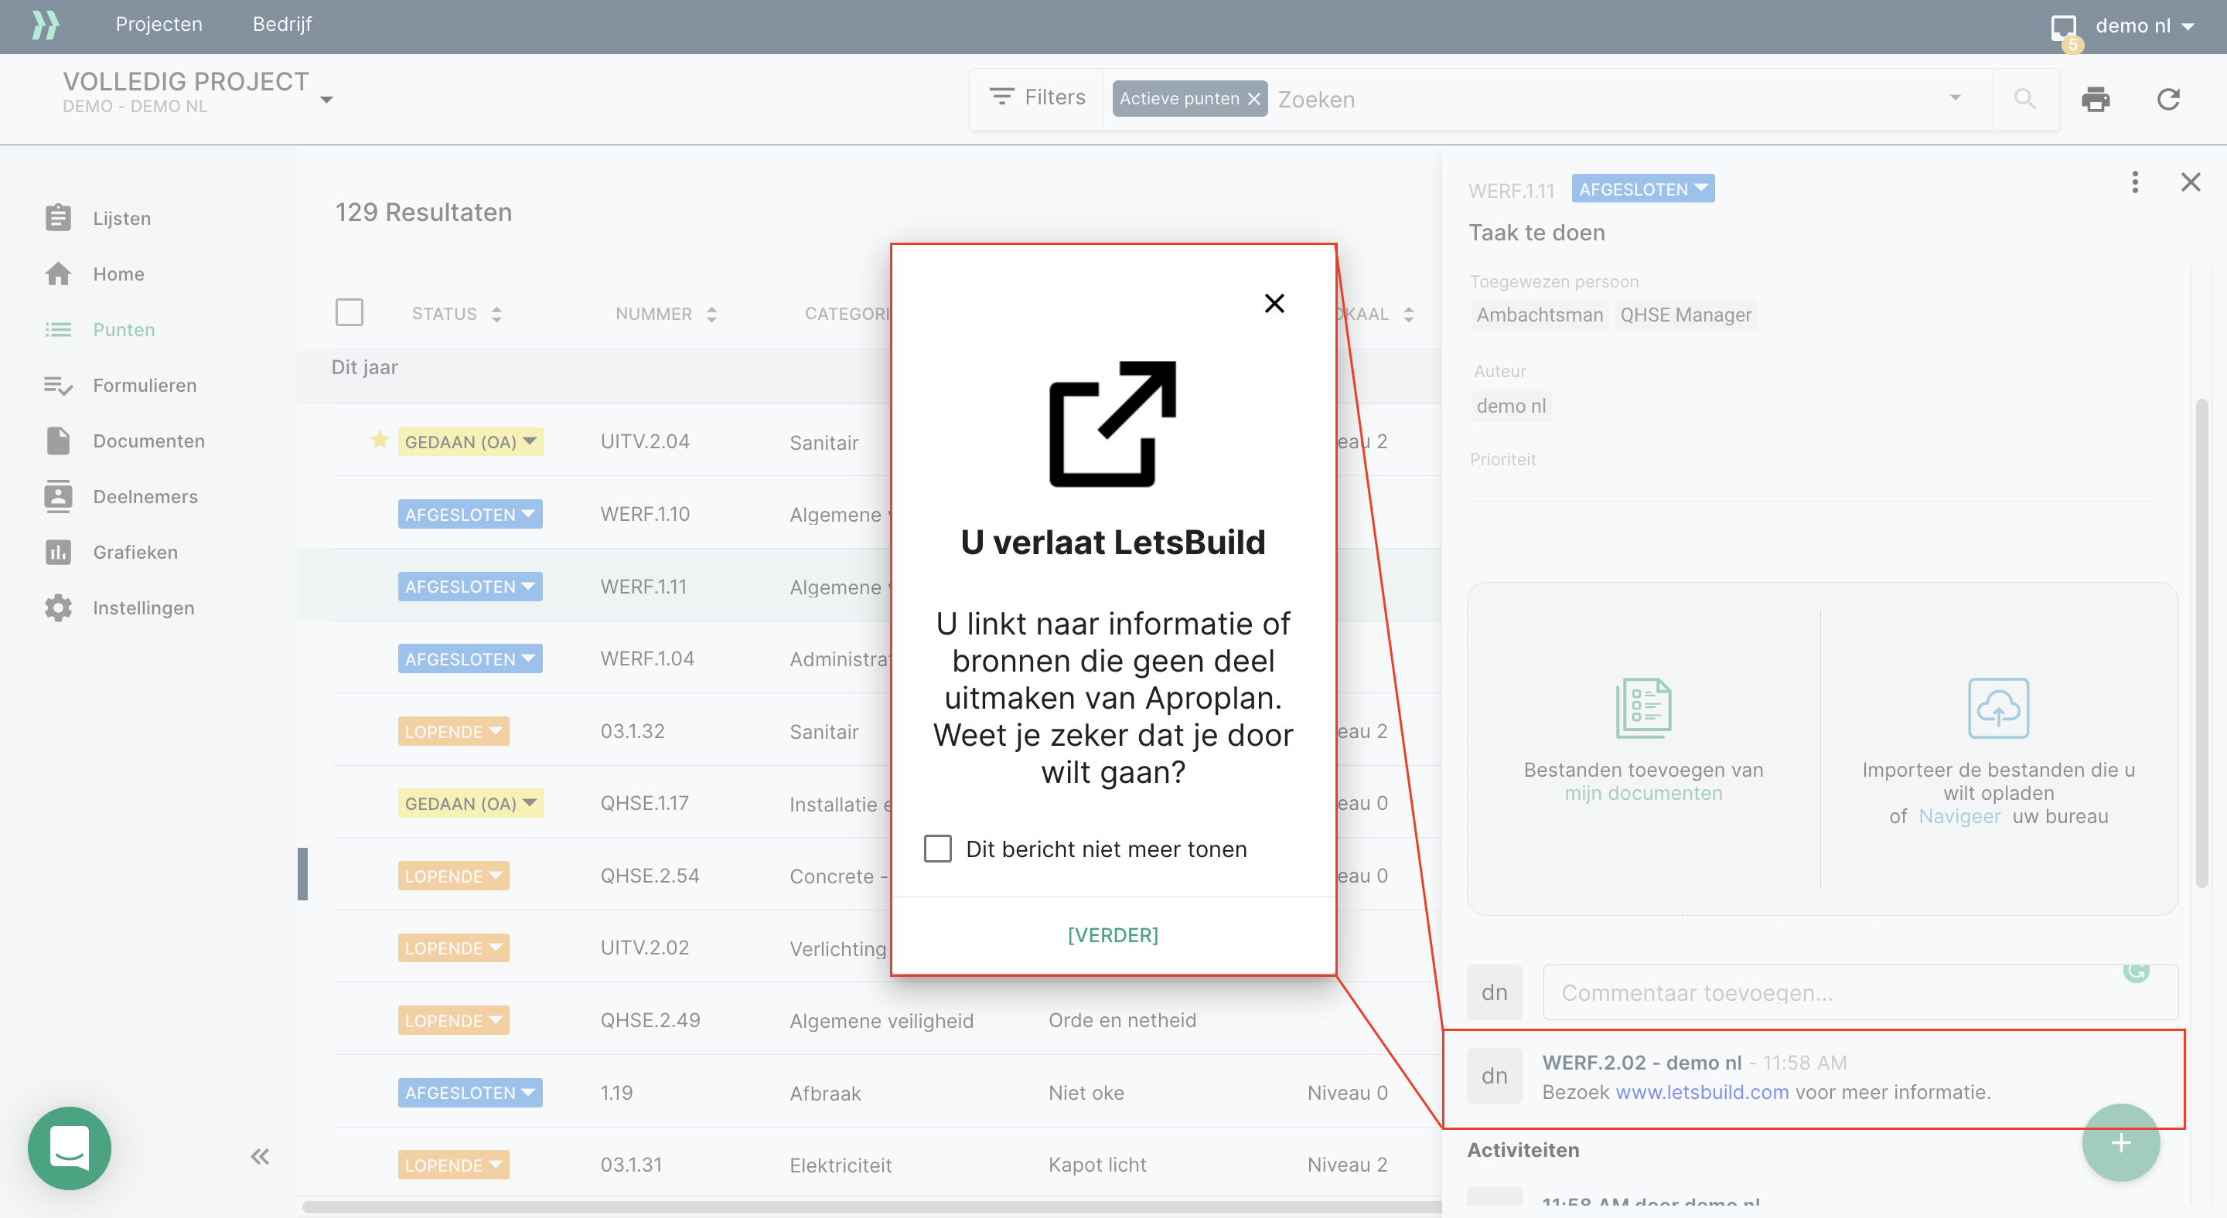Go to Home in the sidebar
This screenshot has width=2227, height=1218.
[95, 274]
